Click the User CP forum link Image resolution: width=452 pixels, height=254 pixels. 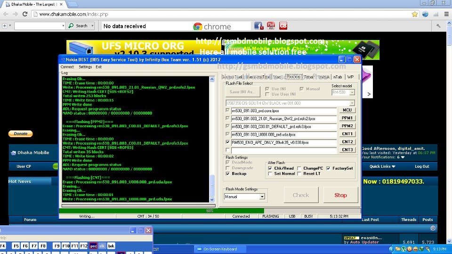(24, 166)
